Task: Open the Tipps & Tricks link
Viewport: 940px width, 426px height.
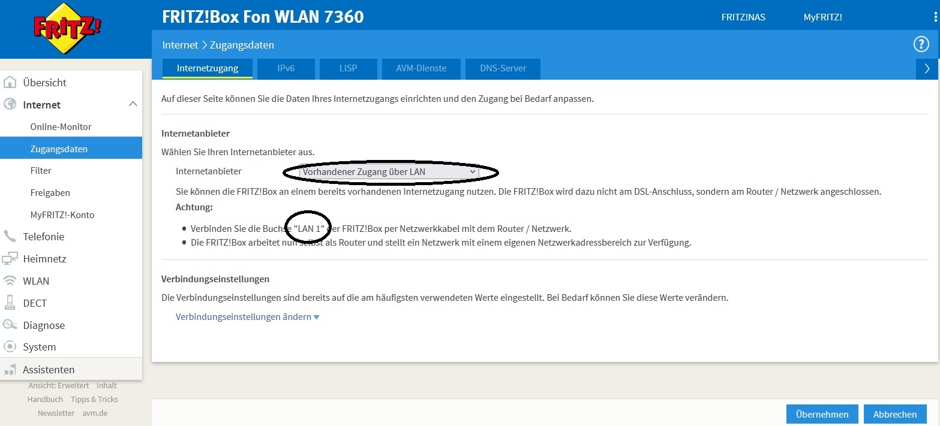Action: [94, 399]
